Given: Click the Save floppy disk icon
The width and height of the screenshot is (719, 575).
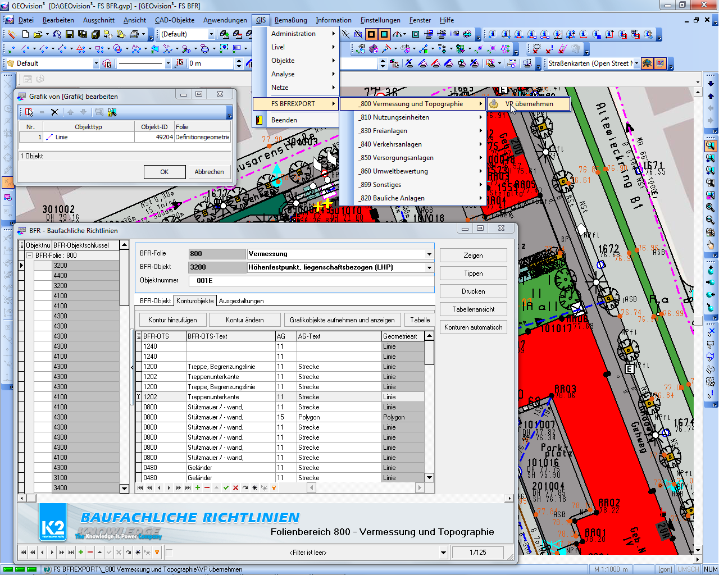Looking at the screenshot, I should (x=69, y=34).
